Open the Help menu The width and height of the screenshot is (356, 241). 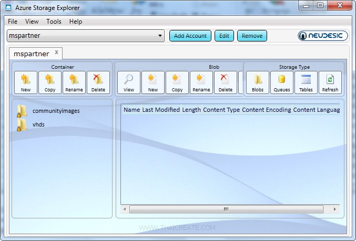tap(76, 22)
